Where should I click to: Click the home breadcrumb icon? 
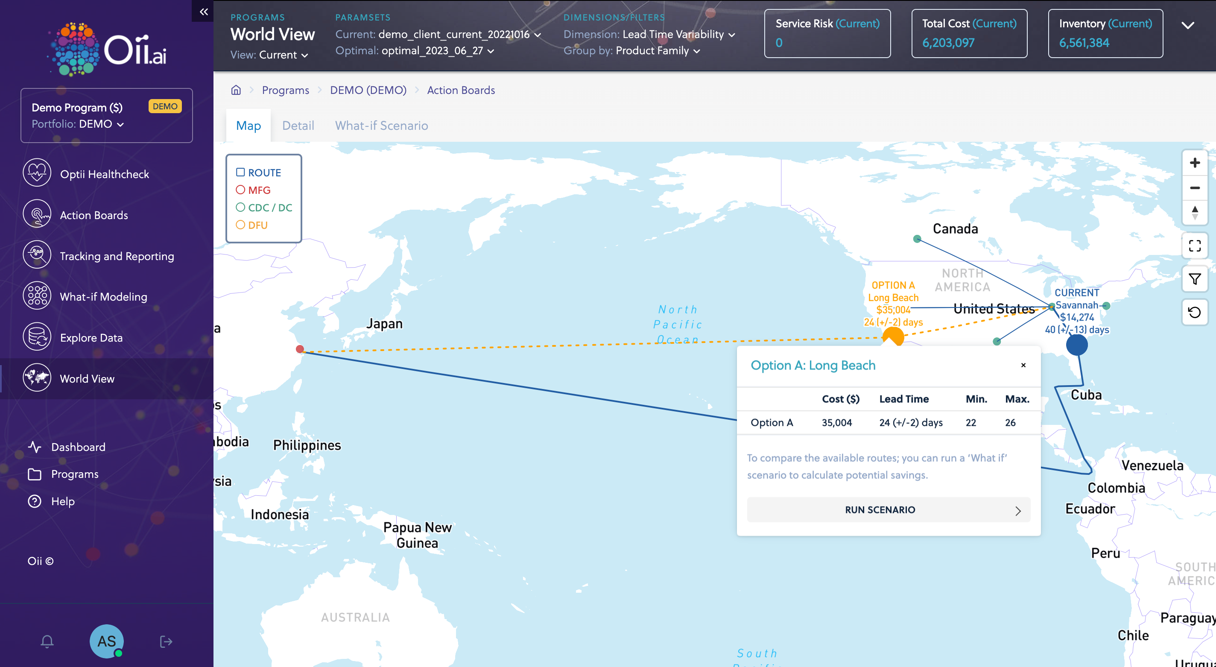(x=236, y=90)
